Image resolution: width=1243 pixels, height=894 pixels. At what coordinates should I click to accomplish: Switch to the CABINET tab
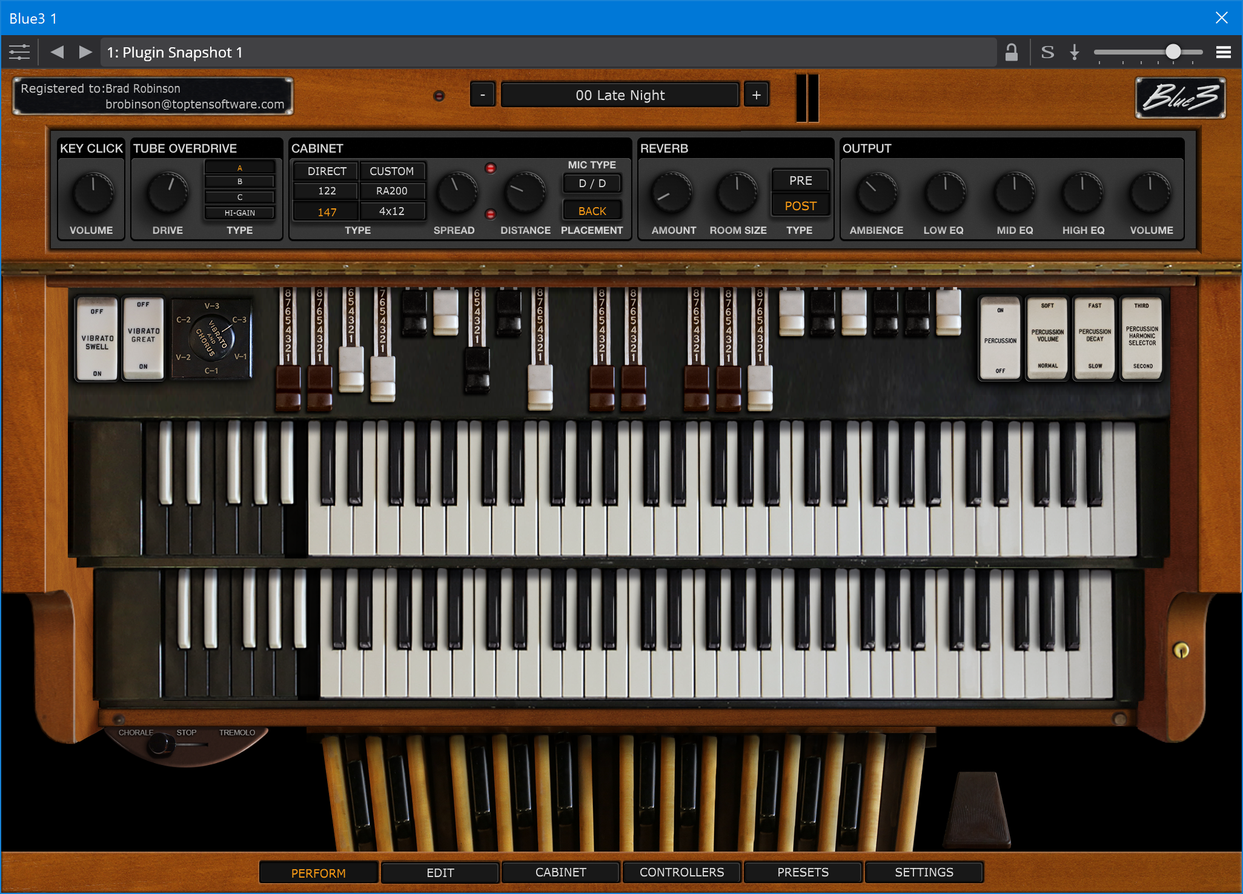(x=561, y=873)
